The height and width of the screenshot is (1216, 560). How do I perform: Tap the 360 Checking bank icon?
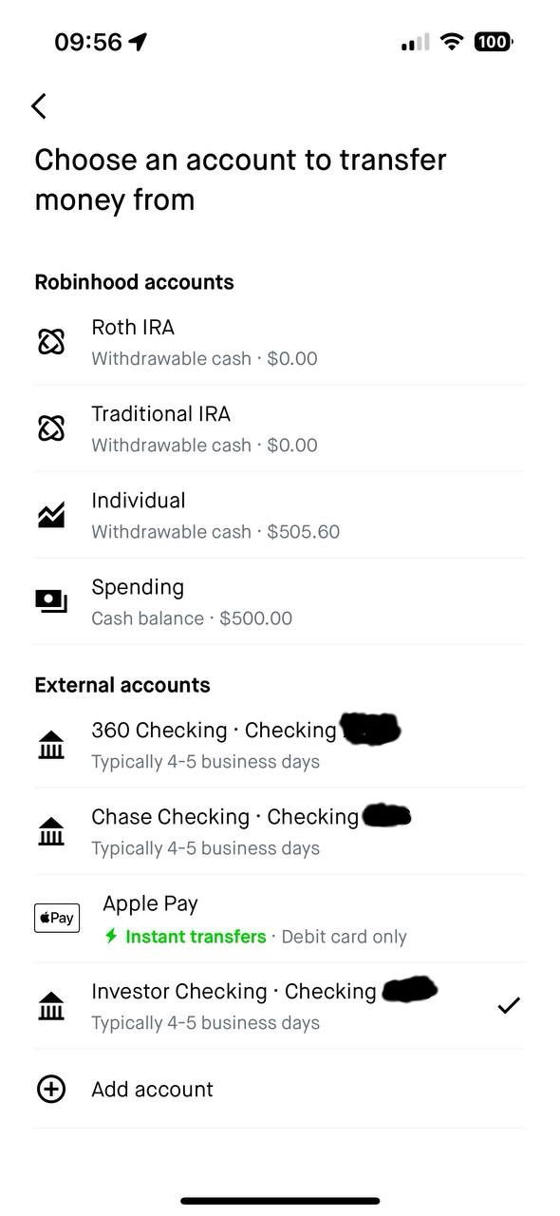[51, 745]
